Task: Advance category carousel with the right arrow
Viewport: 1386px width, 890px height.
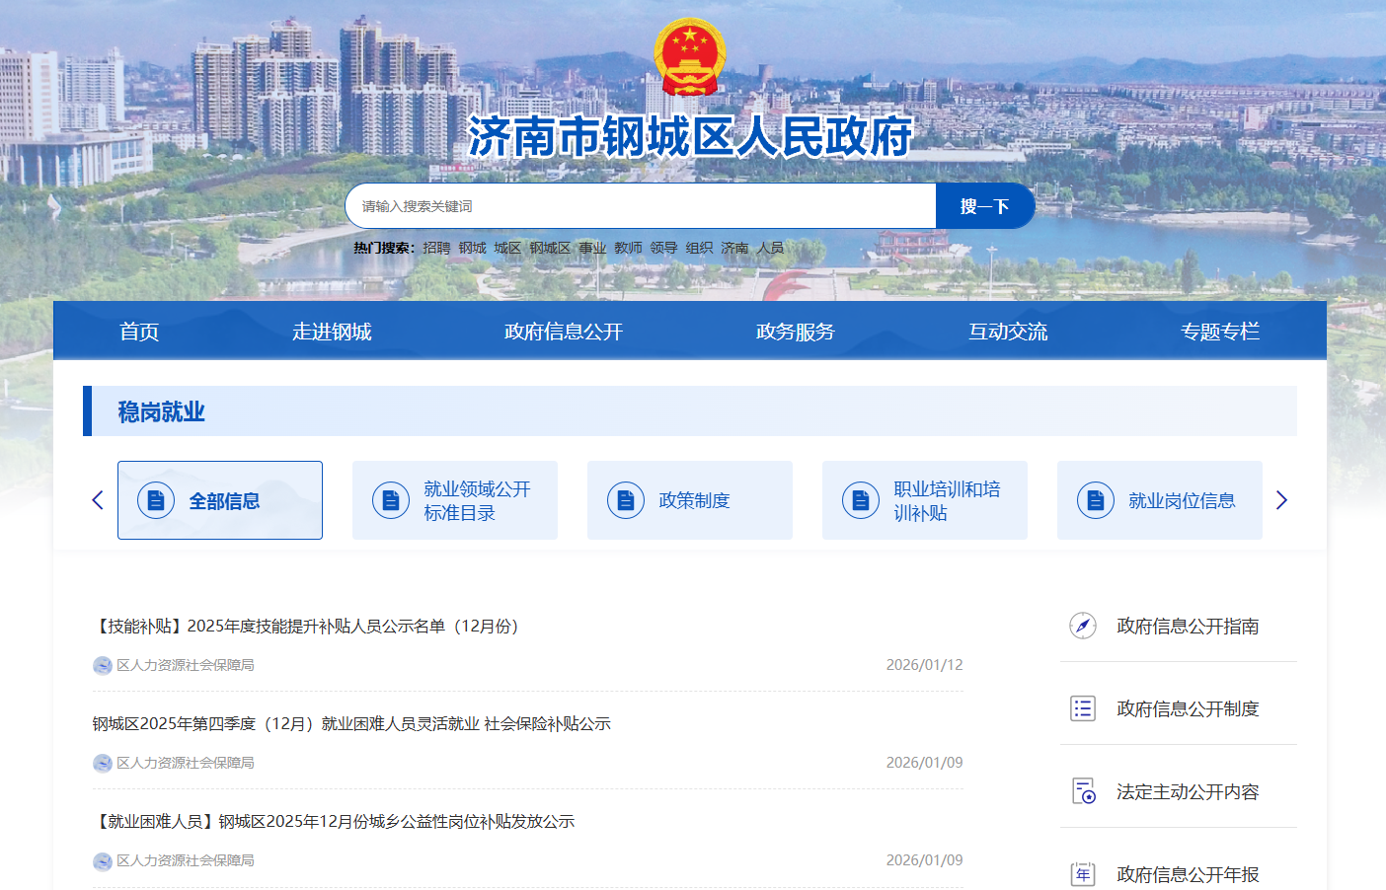Action: (1281, 500)
